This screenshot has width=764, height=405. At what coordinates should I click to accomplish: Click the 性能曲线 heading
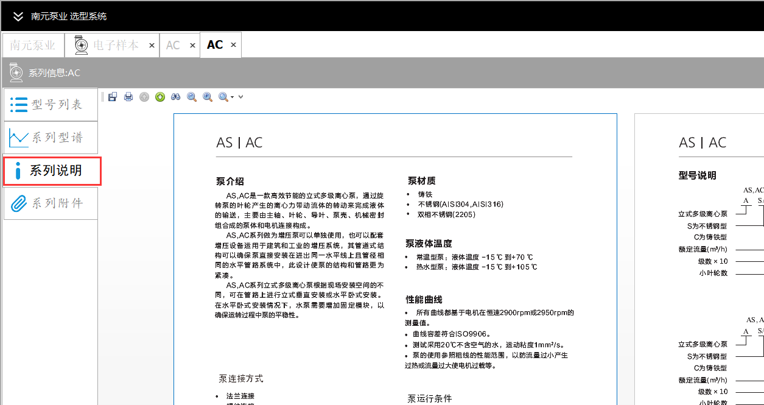[x=424, y=299]
